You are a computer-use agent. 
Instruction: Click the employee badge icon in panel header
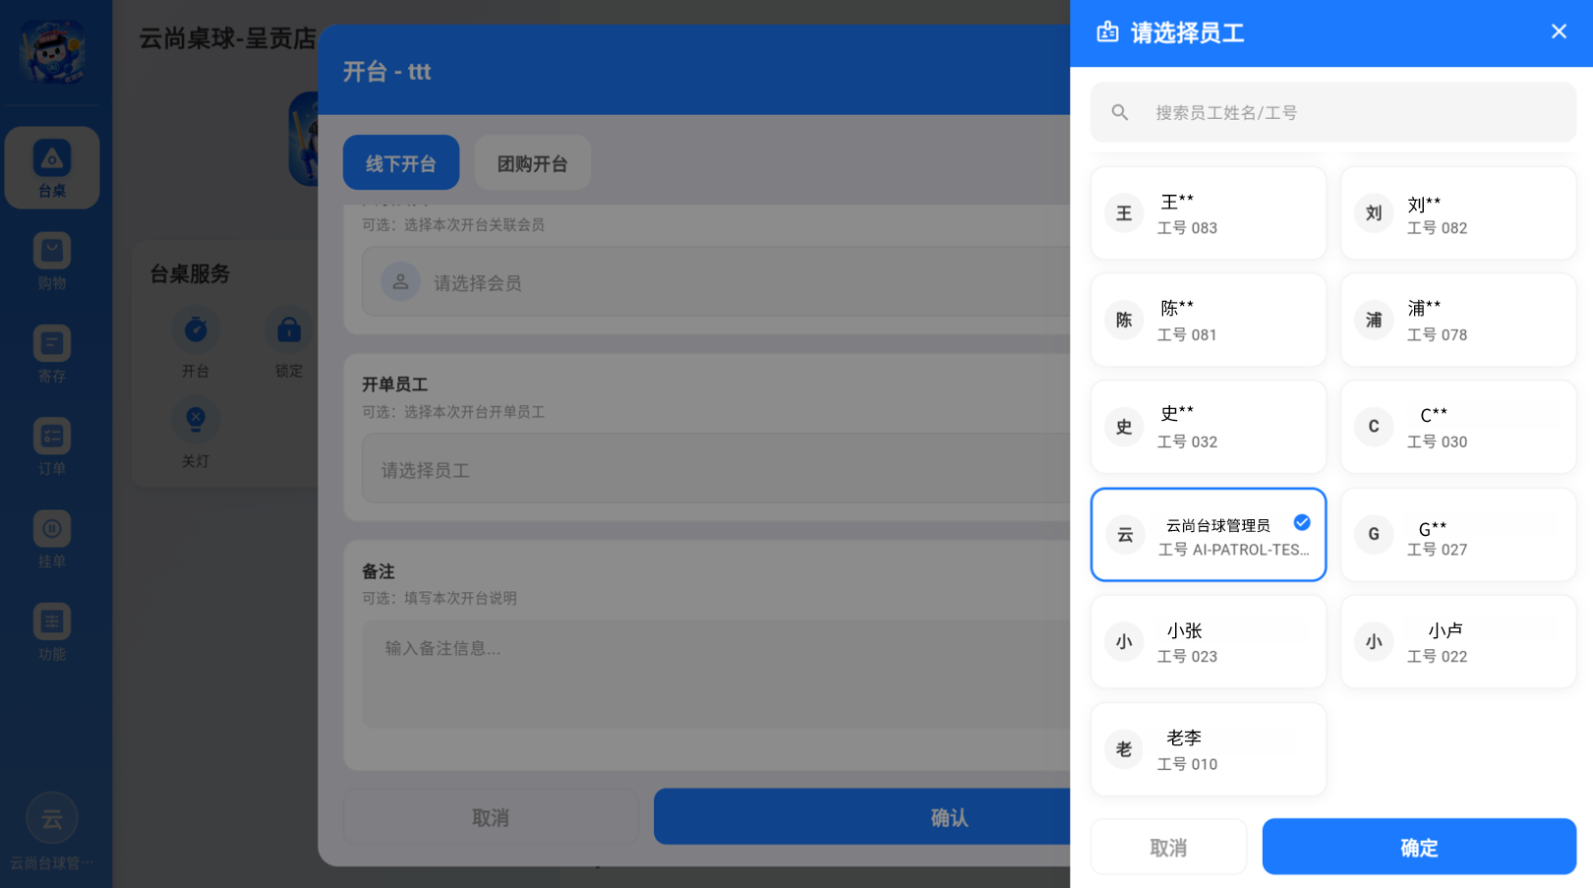pos(1108,32)
